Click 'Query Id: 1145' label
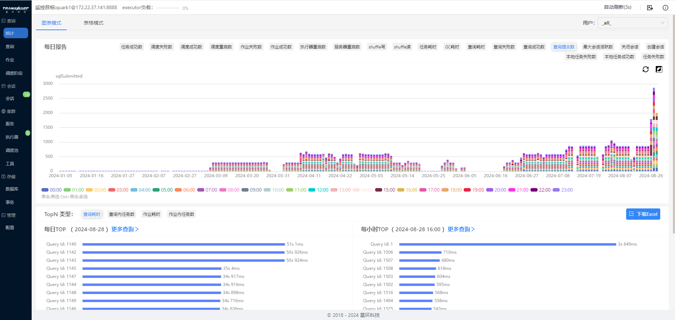 pyautogui.click(x=61, y=268)
